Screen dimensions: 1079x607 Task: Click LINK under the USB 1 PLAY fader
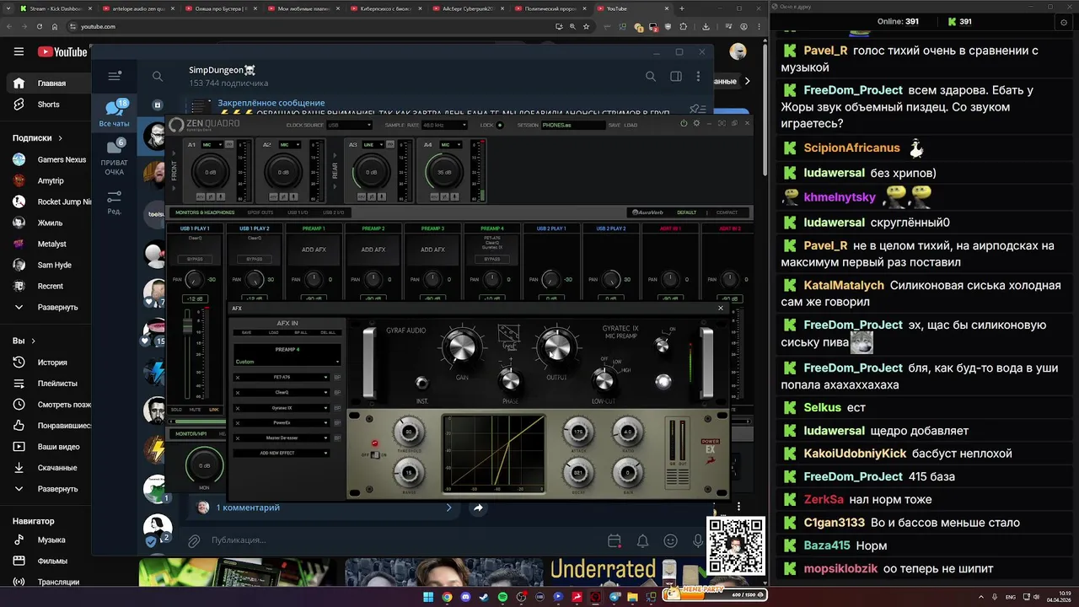pyautogui.click(x=214, y=410)
